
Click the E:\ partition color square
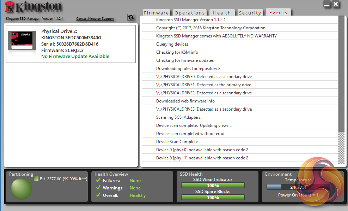click(x=36, y=179)
